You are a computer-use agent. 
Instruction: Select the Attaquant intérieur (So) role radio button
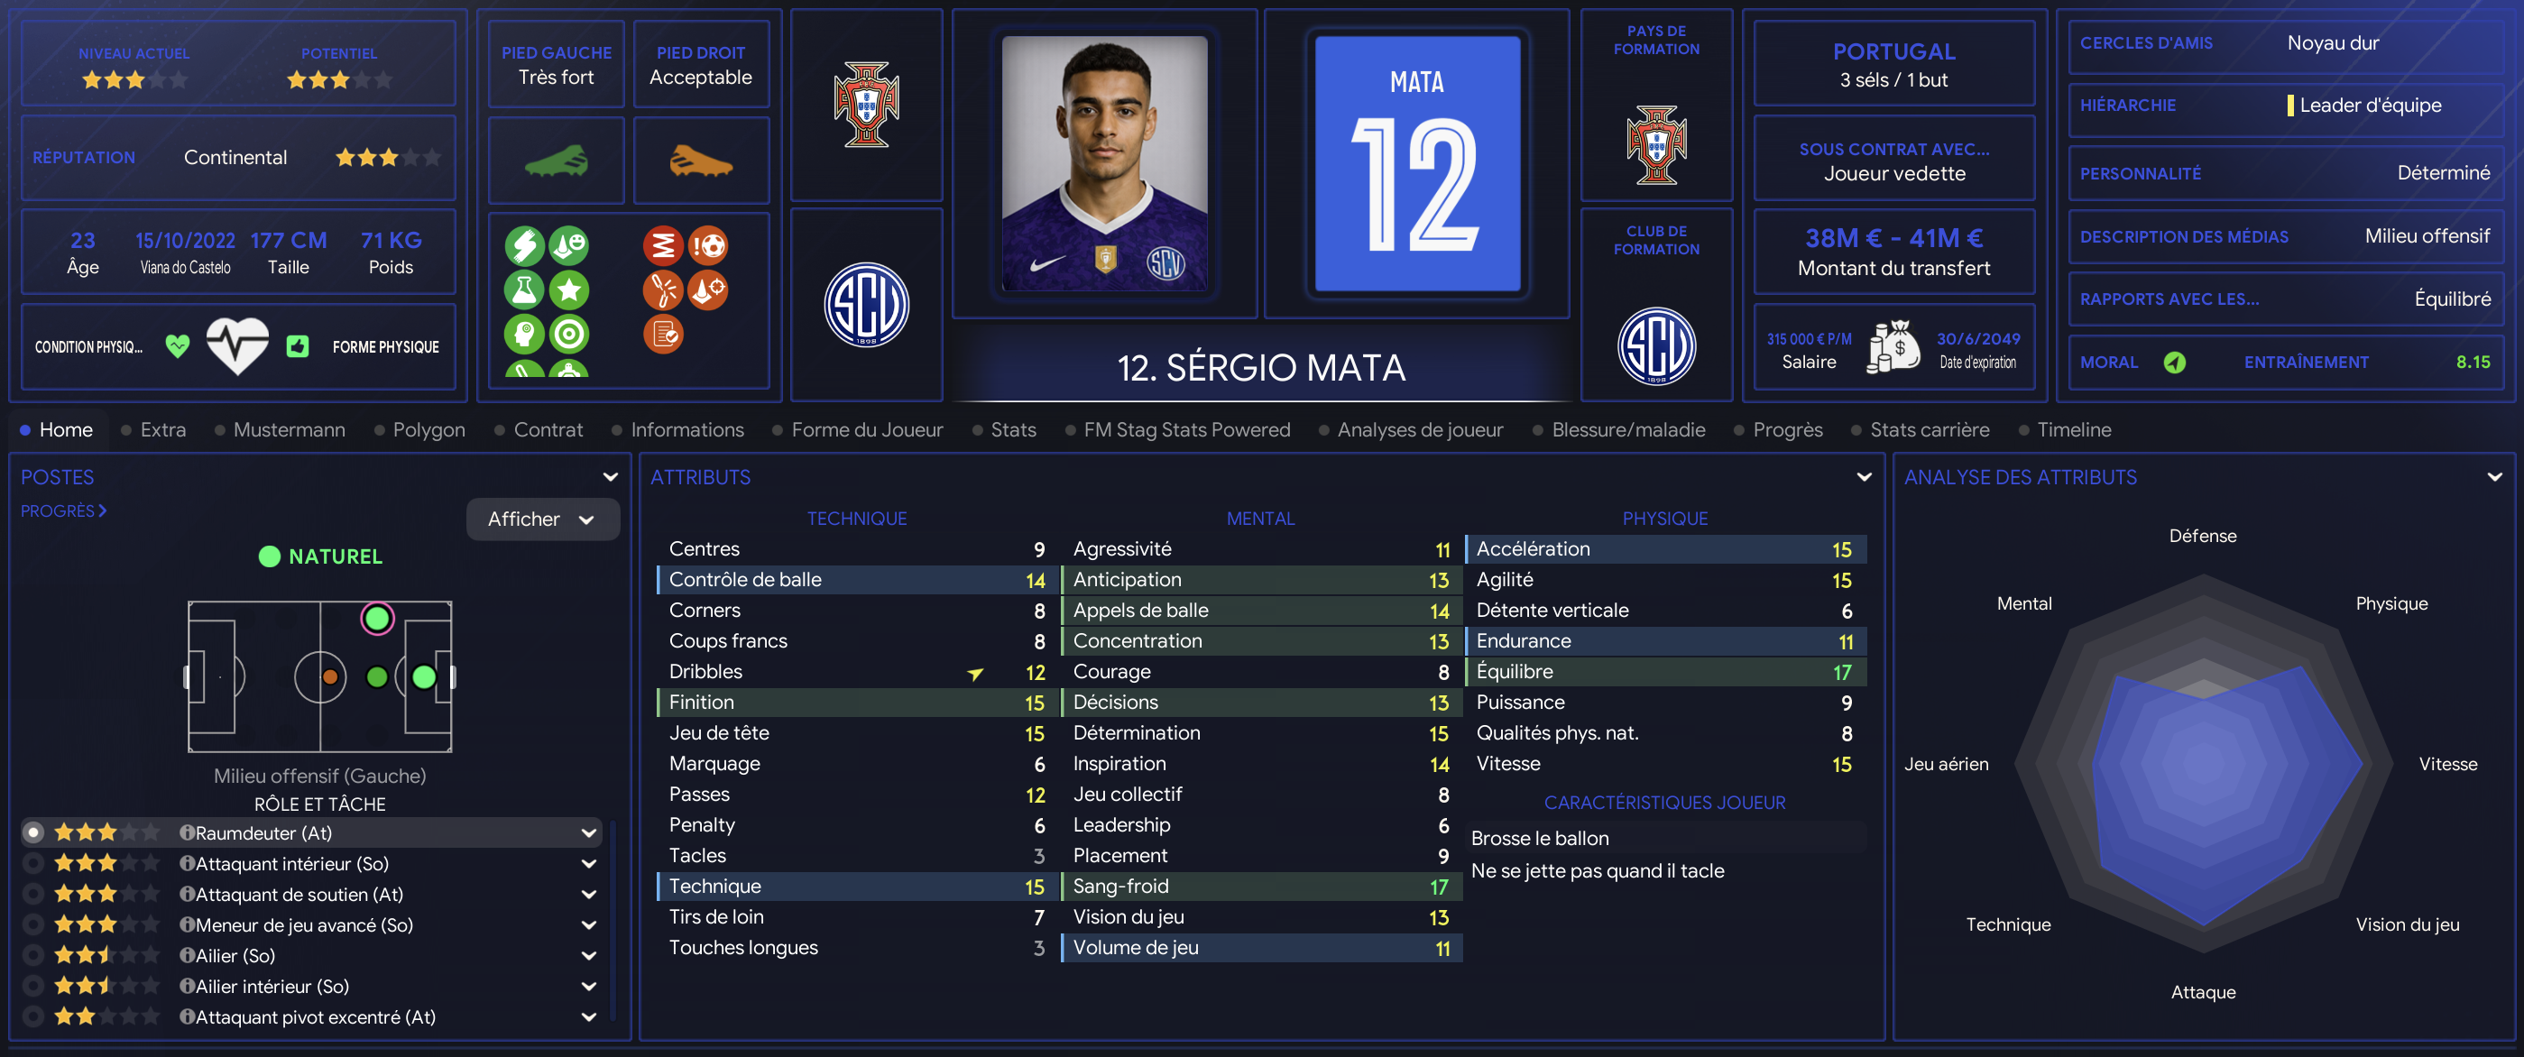pyautogui.click(x=33, y=864)
